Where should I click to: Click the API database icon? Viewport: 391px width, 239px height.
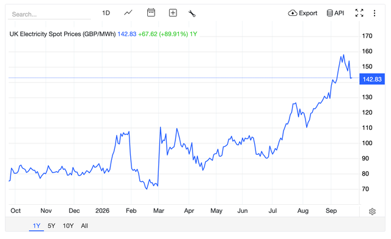pyautogui.click(x=330, y=13)
